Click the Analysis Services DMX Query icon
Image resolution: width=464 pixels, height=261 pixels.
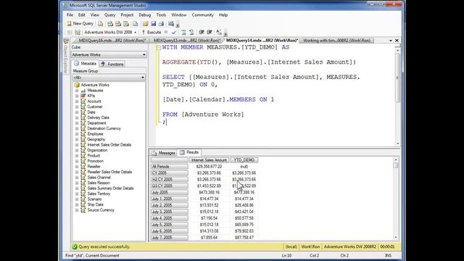point(118,24)
